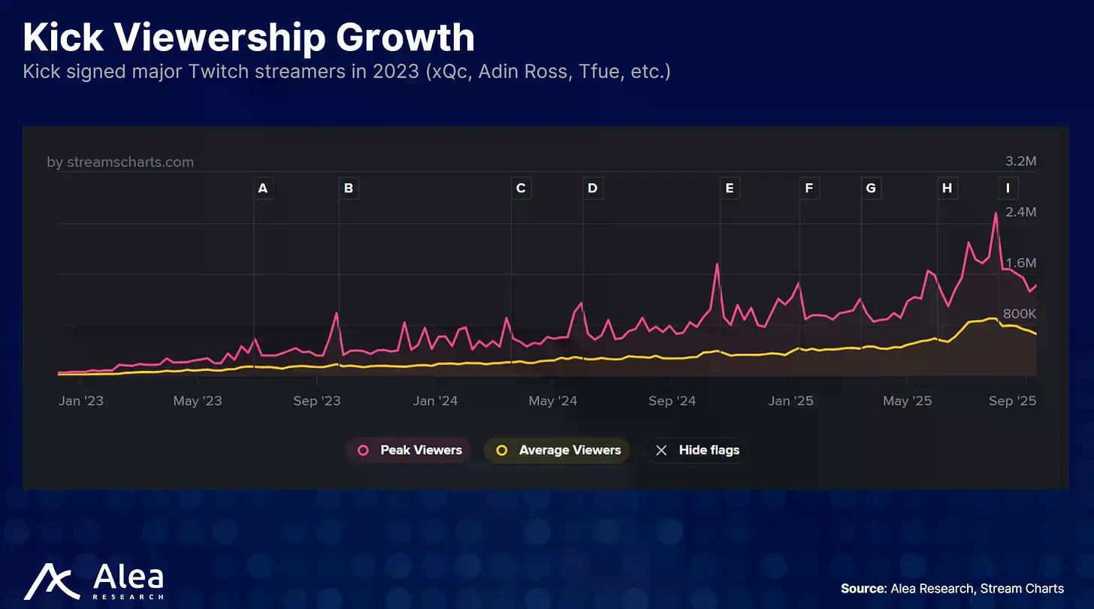Select the E flag marker
1094x609 pixels.
pyautogui.click(x=729, y=188)
